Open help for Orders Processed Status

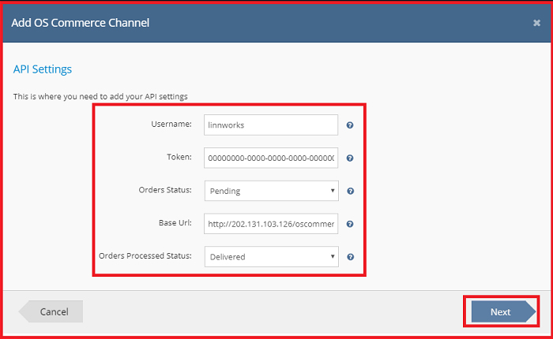(x=350, y=257)
